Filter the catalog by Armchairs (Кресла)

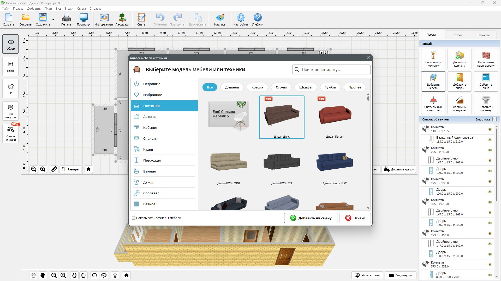coord(257,87)
